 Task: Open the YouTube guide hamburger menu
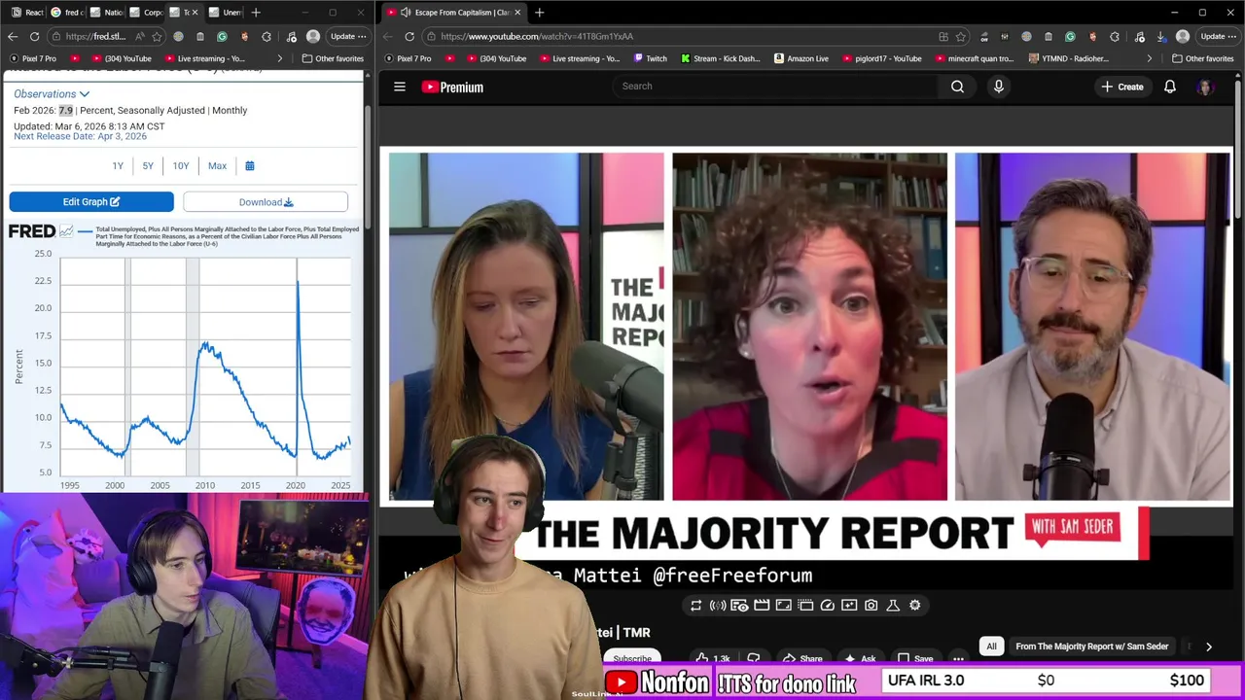pyautogui.click(x=399, y=87)
